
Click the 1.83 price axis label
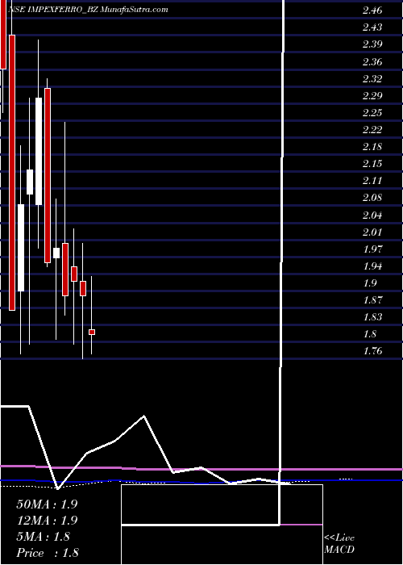[x=372, y=317]
